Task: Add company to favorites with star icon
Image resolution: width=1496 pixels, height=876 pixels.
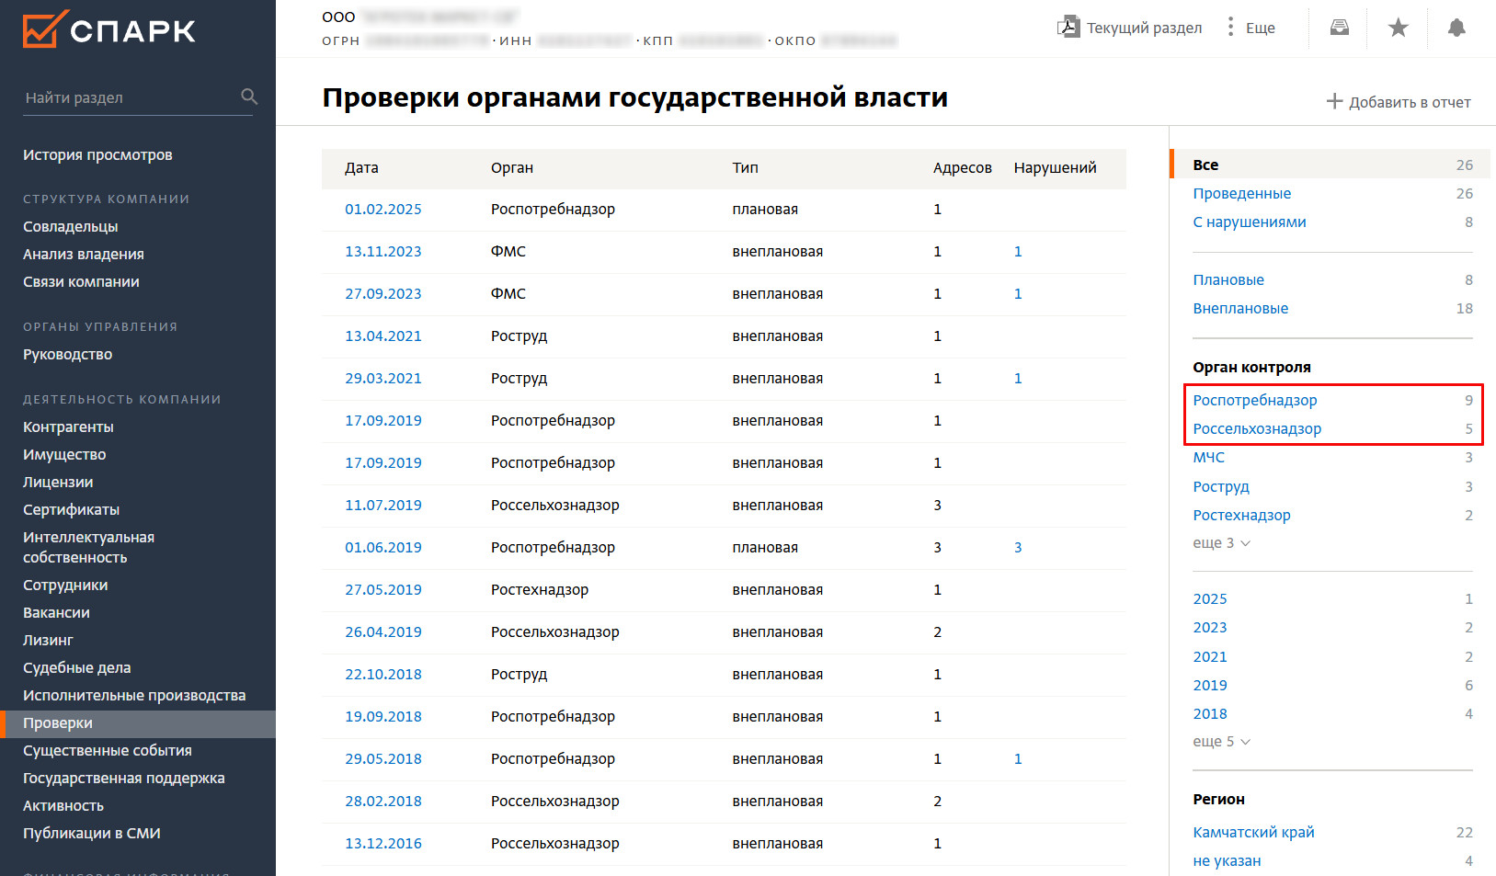Action: tap(1398, 28)
